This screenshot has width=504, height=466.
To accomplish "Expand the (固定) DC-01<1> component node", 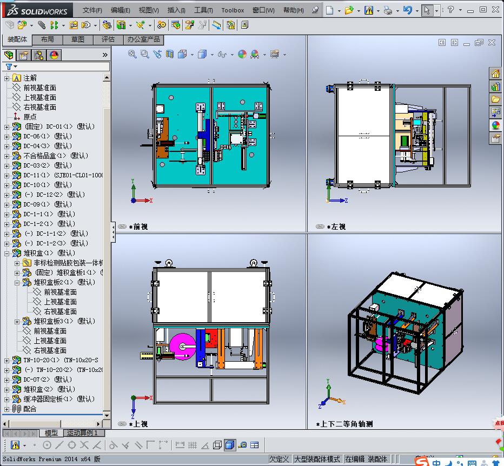I will click(x=6, y=127).
